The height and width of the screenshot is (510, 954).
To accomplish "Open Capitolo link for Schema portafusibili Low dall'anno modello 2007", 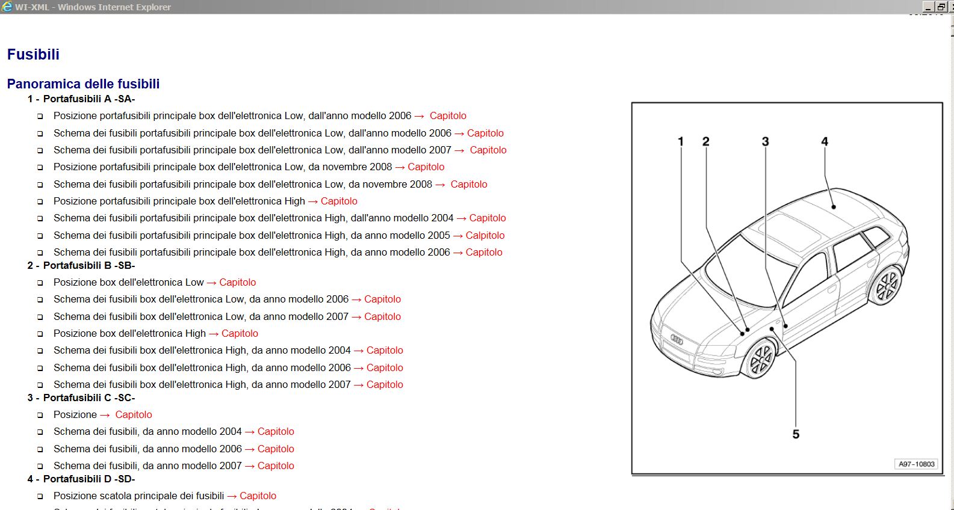I will (x=488, y=150).
